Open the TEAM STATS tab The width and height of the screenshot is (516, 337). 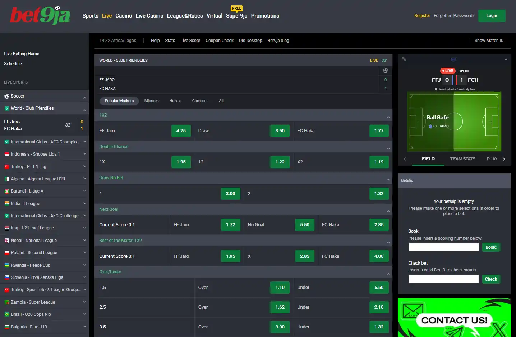[x=462, y=159]
